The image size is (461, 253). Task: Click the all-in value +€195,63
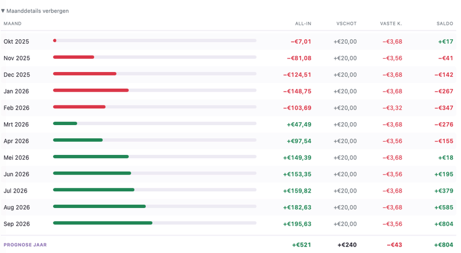(x=297, y=224)
